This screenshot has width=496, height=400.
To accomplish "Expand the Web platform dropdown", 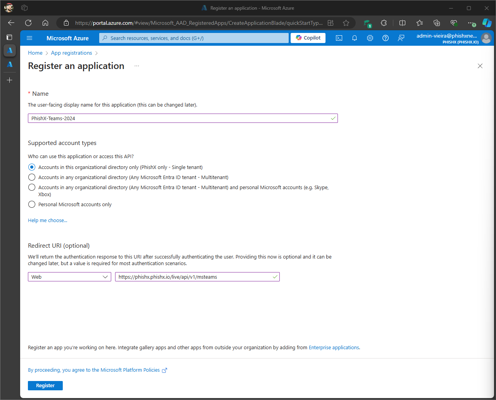I will (x=69, y=277).
